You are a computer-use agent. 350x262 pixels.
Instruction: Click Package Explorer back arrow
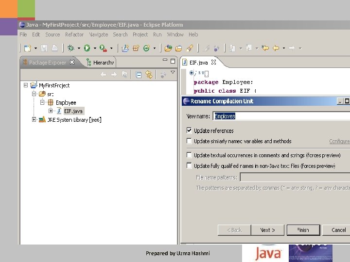click(103, 75)
